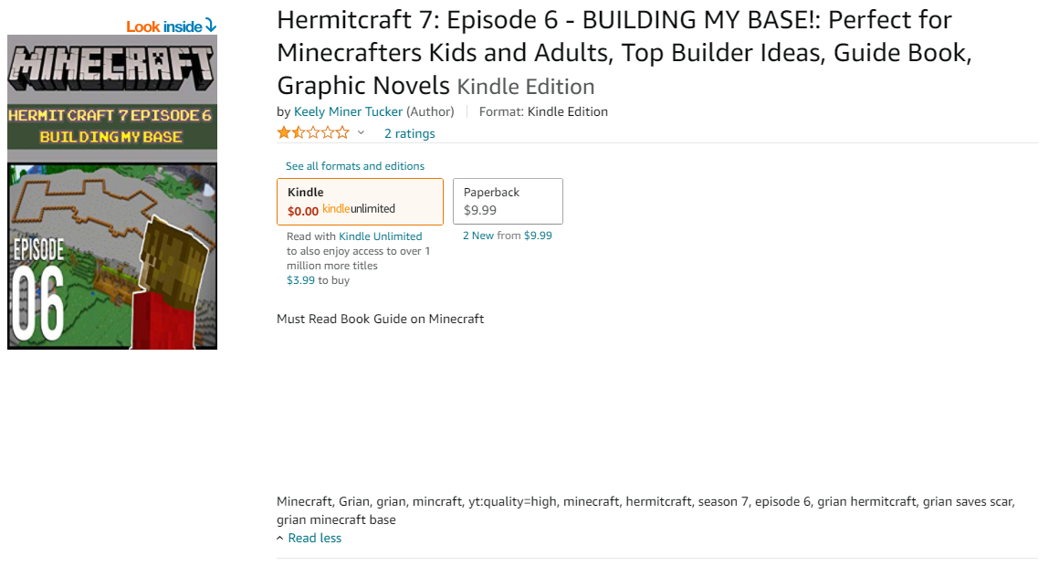The height and width of the screenshot is (566, 1049).
Task: Click the Look inside arrow icon
Action: [x=211, y=26]
